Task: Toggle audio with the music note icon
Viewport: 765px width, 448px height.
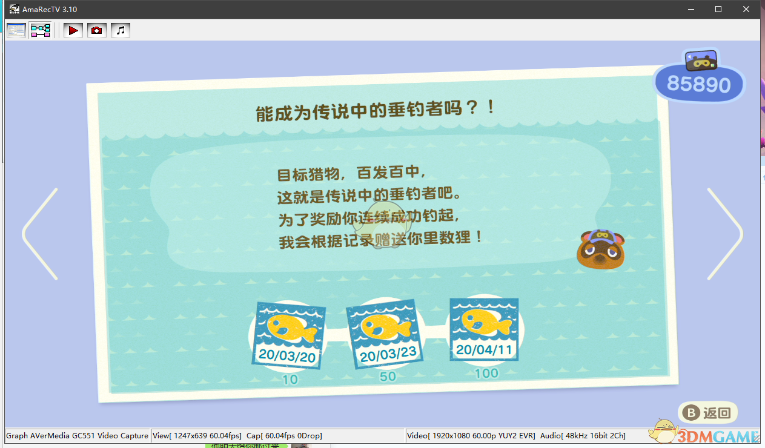Action: click(121, 30)
